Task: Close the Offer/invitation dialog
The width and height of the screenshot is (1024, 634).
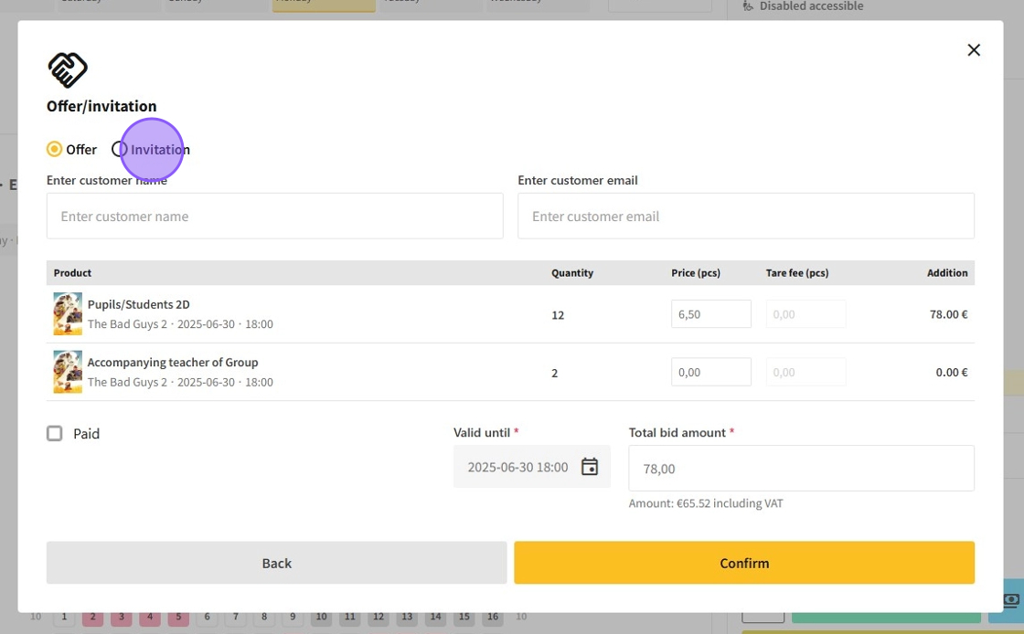Action: point(974,50)
